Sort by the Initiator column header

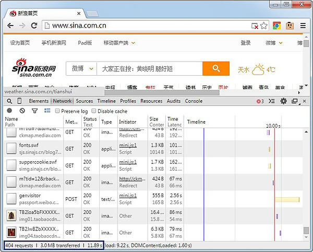[133, 122]
